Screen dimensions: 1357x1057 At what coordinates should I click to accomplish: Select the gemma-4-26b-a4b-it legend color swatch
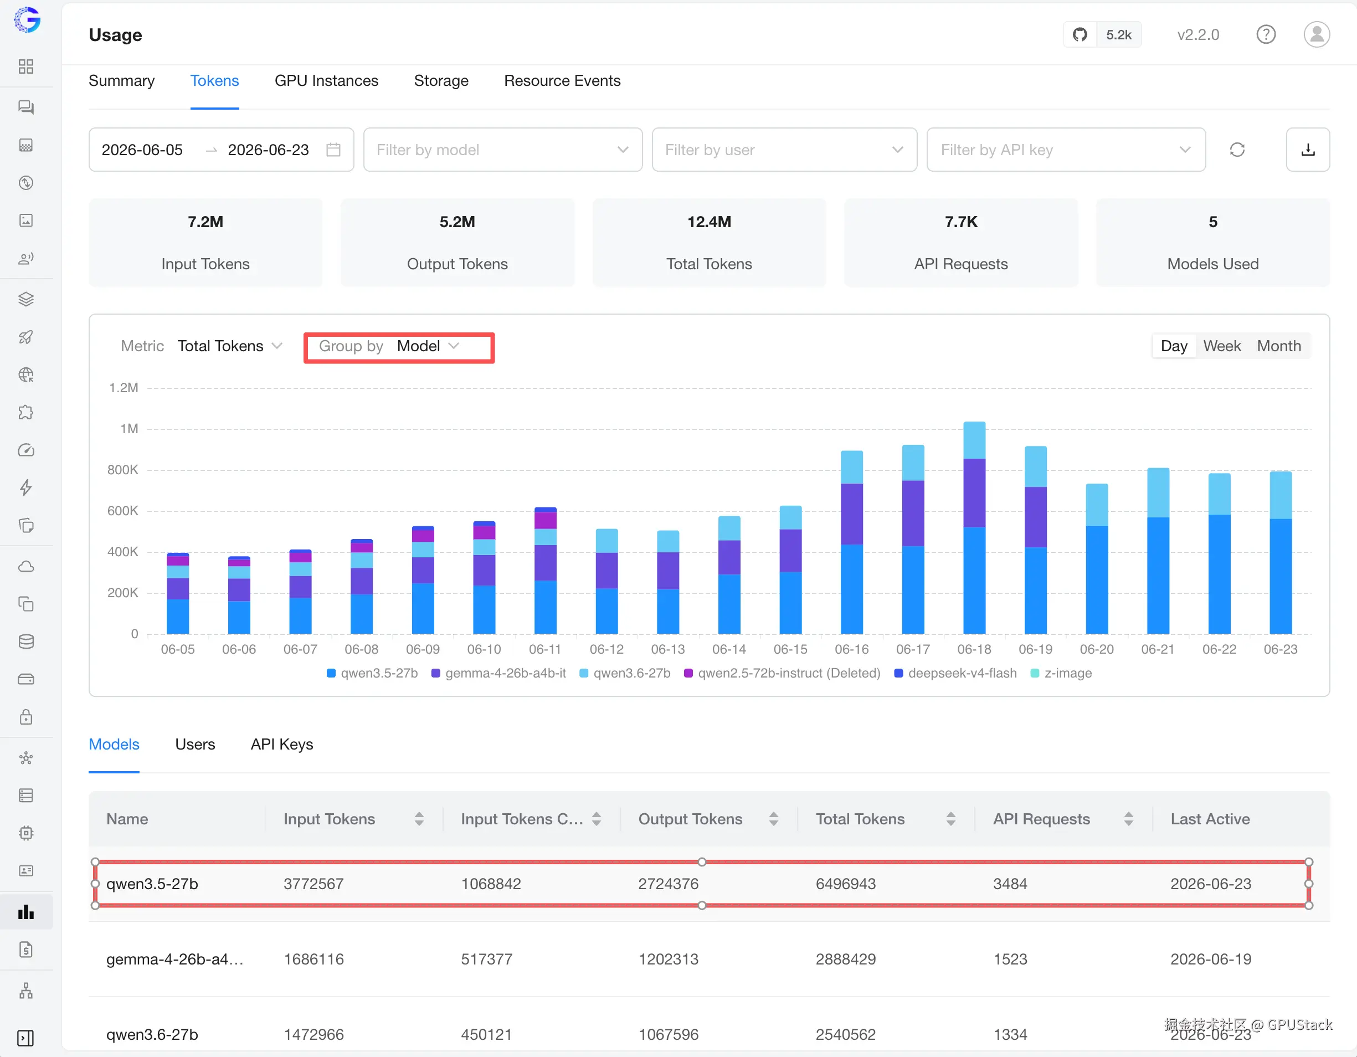tap(435, 673)
